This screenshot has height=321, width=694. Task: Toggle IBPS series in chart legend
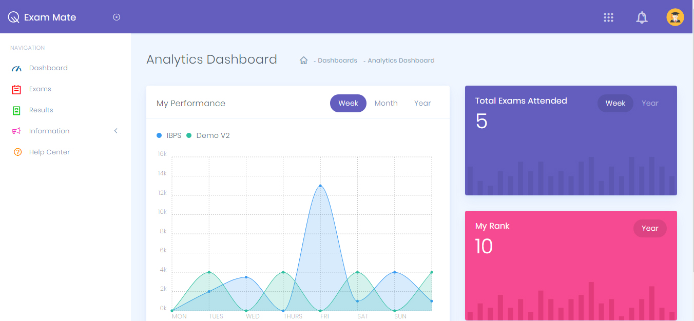[x=169, y=135]
